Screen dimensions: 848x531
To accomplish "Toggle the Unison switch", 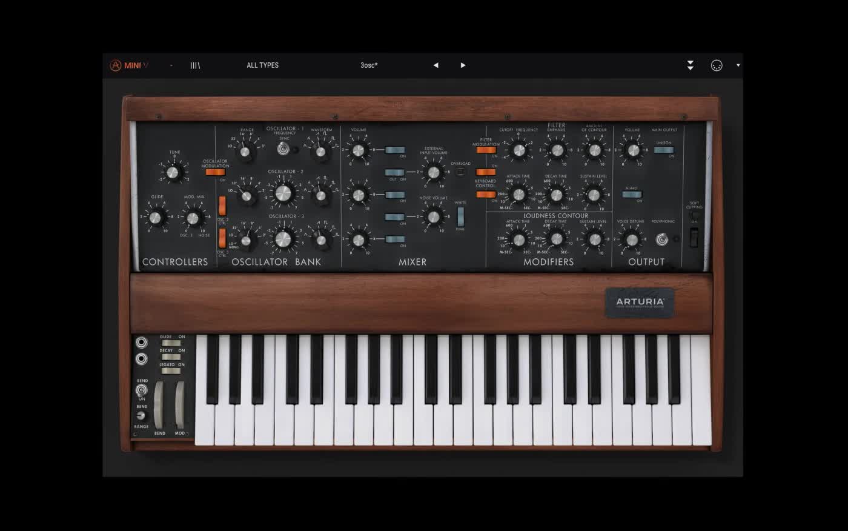I will click(x=664, y=150).
